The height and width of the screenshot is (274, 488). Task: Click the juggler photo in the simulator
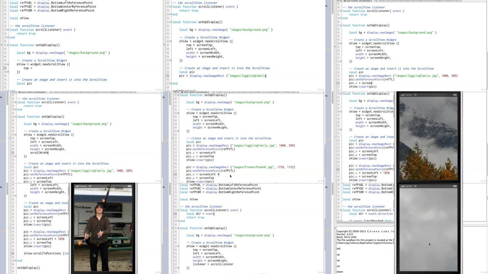pos(103,230)
